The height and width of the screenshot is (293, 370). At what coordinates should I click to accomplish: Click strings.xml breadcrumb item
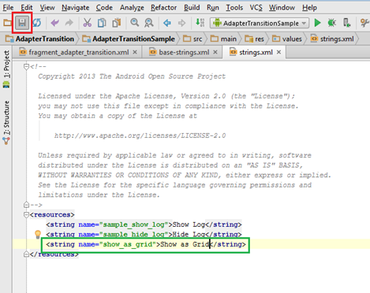[332, 39]
